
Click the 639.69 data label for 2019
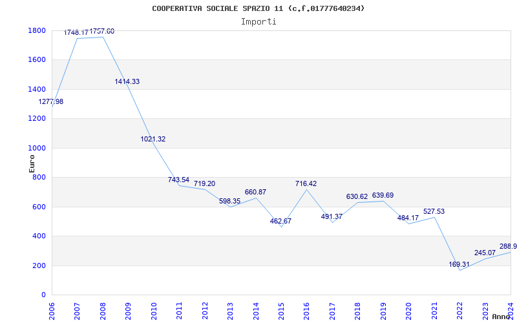pos(383,195)
